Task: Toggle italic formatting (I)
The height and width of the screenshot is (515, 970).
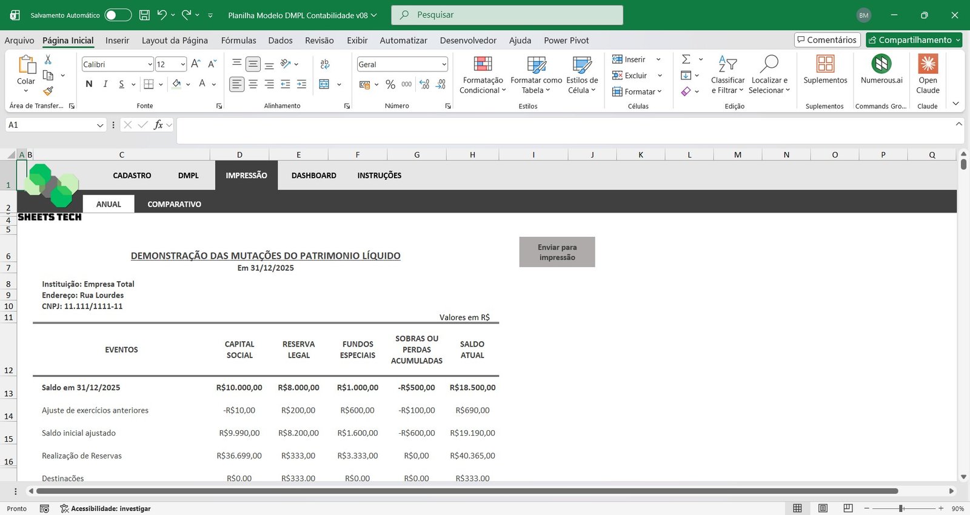Action: [x=105, y=84]
